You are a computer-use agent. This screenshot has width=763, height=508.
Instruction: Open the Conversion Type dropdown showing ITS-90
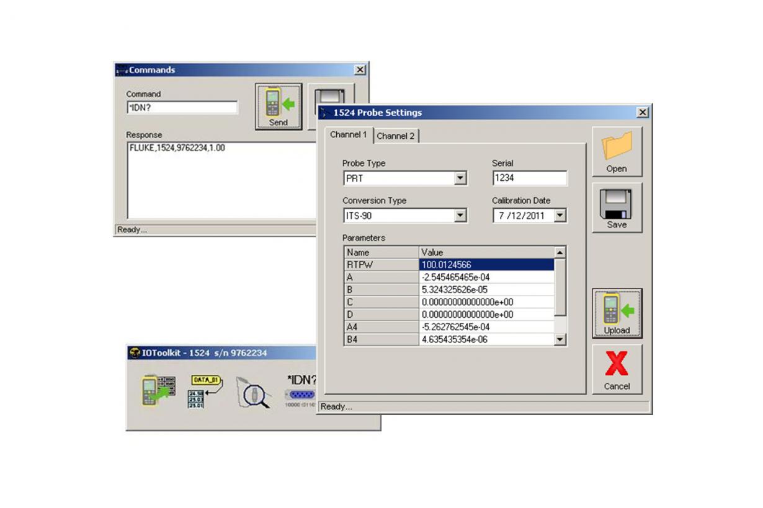460,215
